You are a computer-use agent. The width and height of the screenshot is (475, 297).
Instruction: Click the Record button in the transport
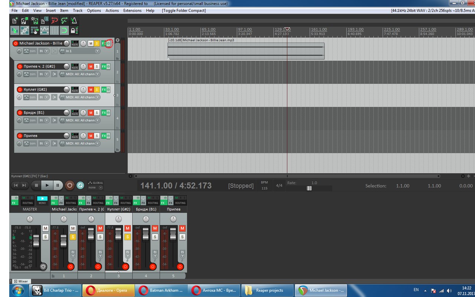click(x=69, y=185)
